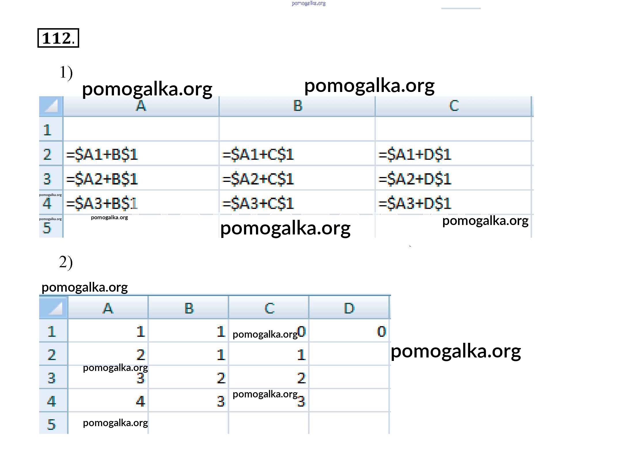The width and height of the screenshot is (617, 452).
Task: Click row 2 header in first table
Action: pos(48,154)
